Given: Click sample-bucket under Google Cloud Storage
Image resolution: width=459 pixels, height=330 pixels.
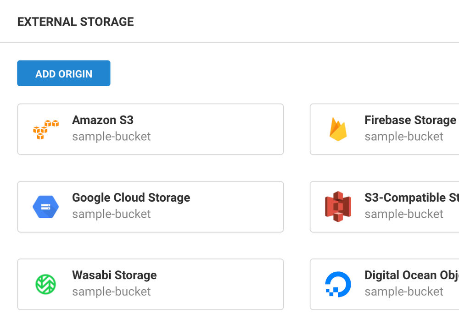Looking at the screenshot, I should pos(111,214).
